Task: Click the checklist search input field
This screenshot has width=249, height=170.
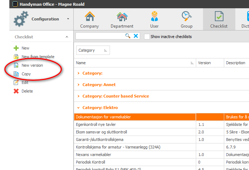Action: point(100,36)
